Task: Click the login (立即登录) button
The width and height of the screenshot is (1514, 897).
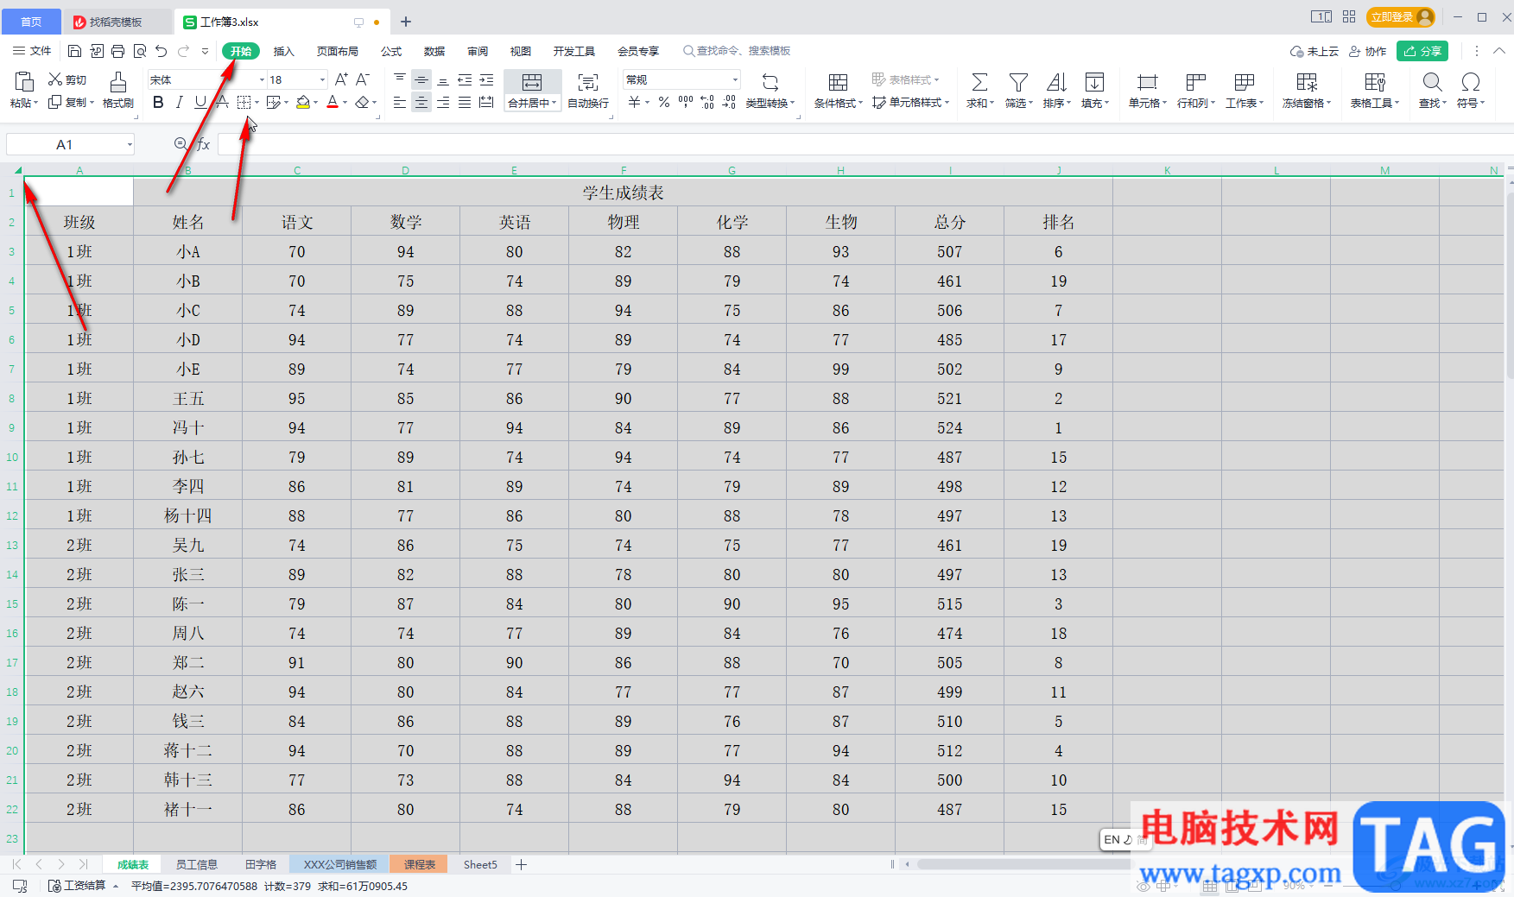Action: click(1400, 16)
